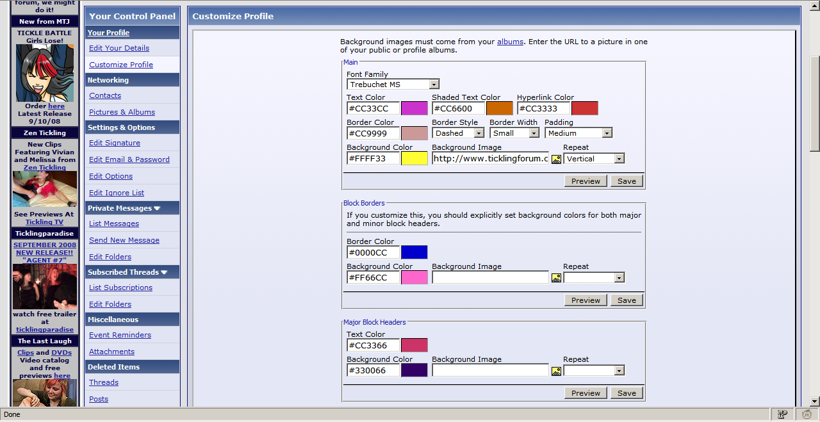Click the Main Text Color hex field

[x=373, y=109]
